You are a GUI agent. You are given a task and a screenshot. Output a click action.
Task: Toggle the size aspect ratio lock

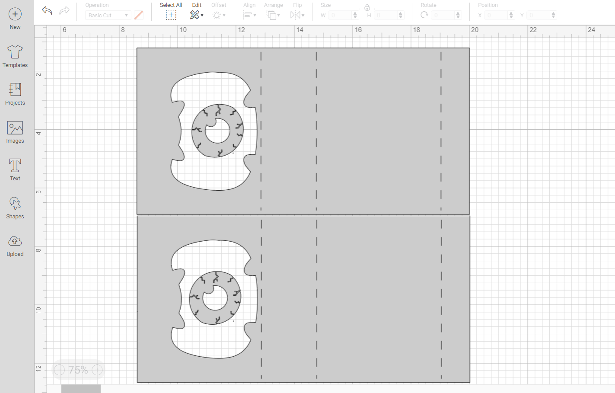pyautogui.click(x=366, y=7)
